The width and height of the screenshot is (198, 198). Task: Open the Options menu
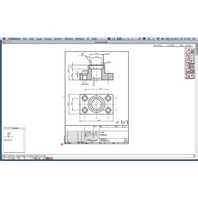pos(69,39)
